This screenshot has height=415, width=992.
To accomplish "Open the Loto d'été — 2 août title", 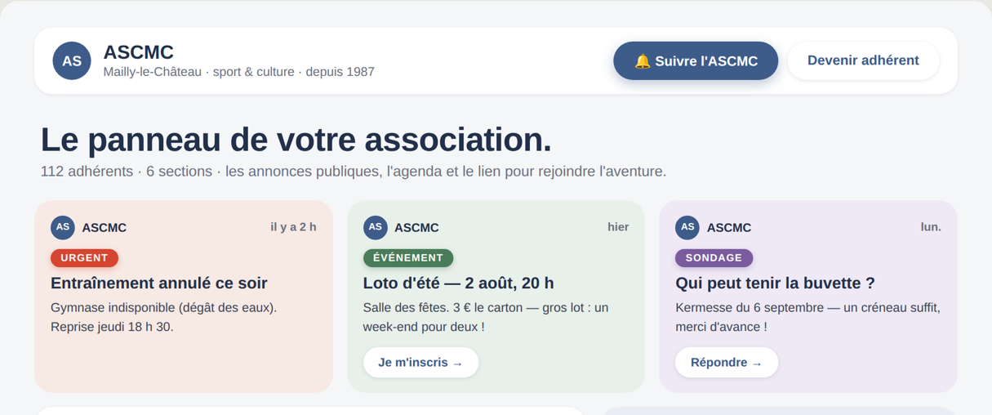I will click(458, 283).
